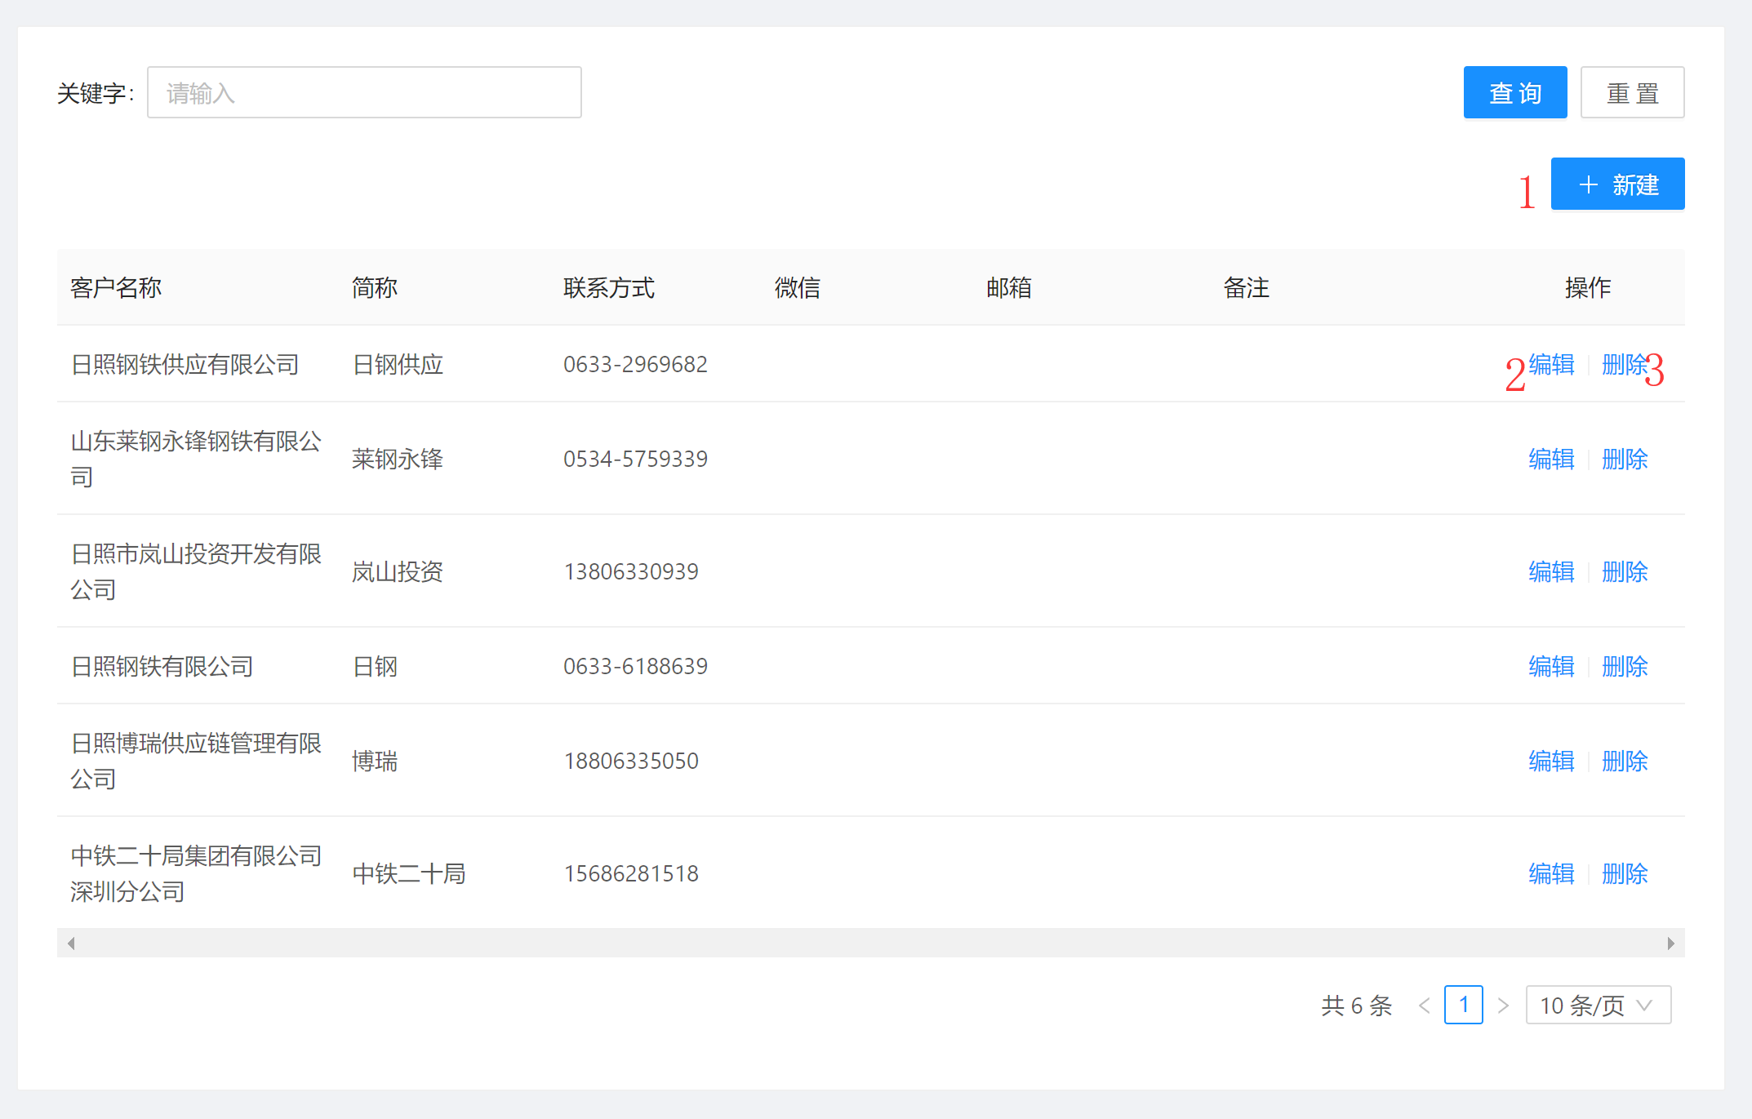
Task: Edit the 日钢 0633-6188639 row
Action: (1550, 666)
